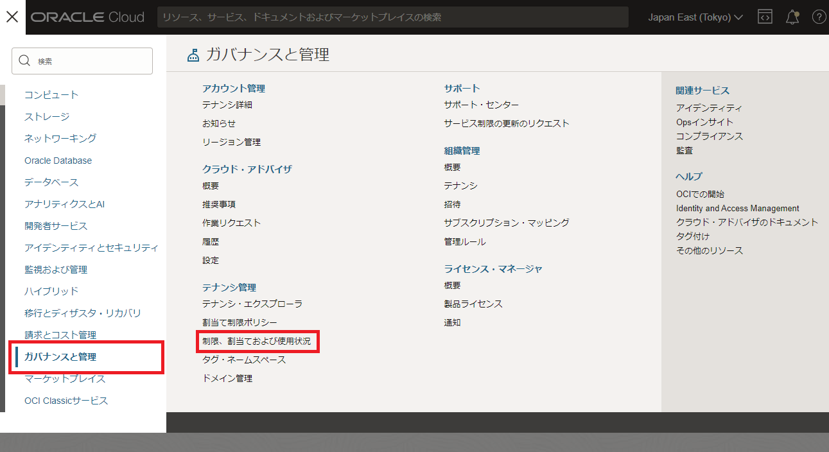829x452 pixels.
Task: Click the top resource search field
Action: tap(392, 17)
